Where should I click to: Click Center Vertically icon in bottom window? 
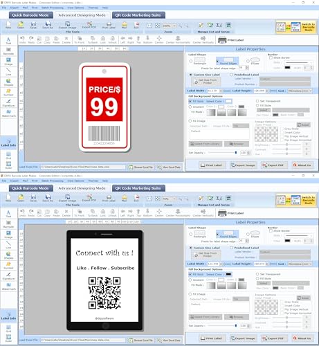[203, 212]
